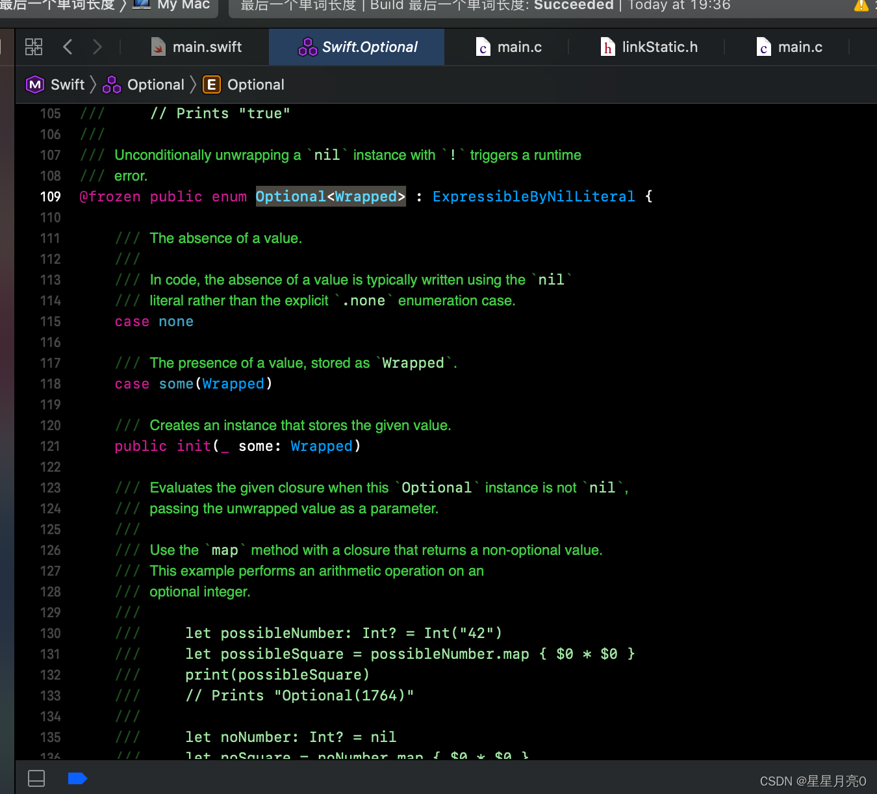877x794 pixels.
Task: Click the 'case none' declaration
Action: point(154,322)
